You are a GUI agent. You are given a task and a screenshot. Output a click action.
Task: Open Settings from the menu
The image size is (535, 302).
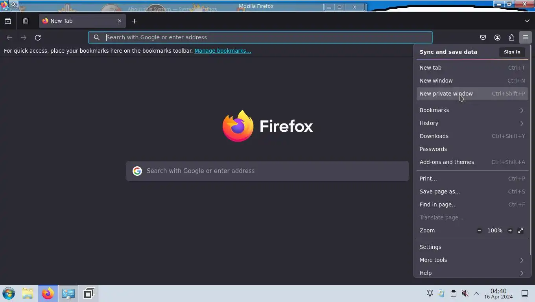point(472,247)
